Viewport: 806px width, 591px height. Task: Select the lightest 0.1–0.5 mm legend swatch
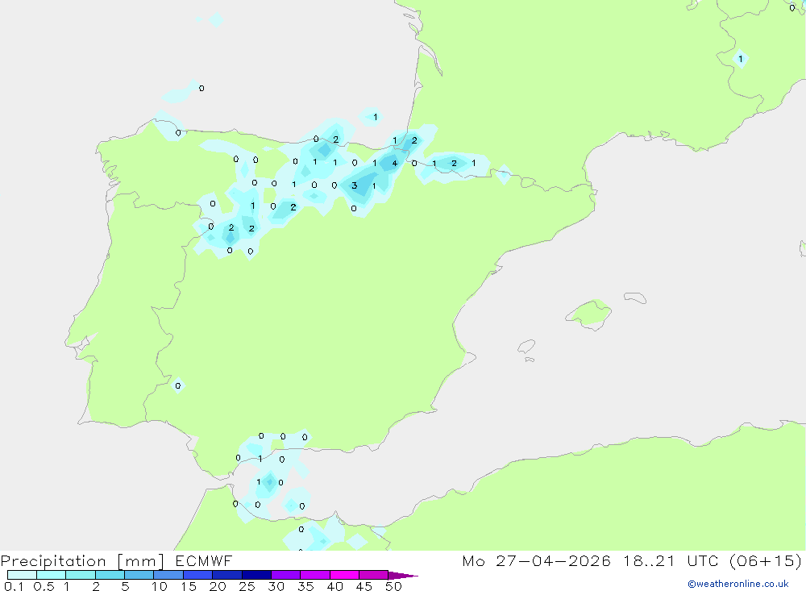[22, 575]
